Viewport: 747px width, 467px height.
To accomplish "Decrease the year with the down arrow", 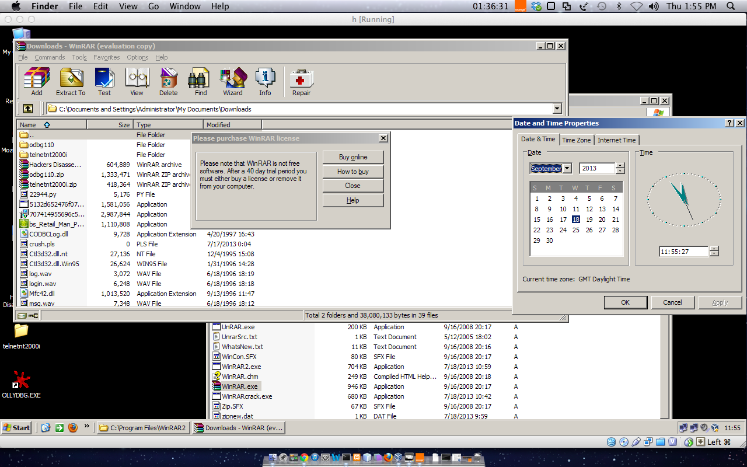I will click(620, 171).
